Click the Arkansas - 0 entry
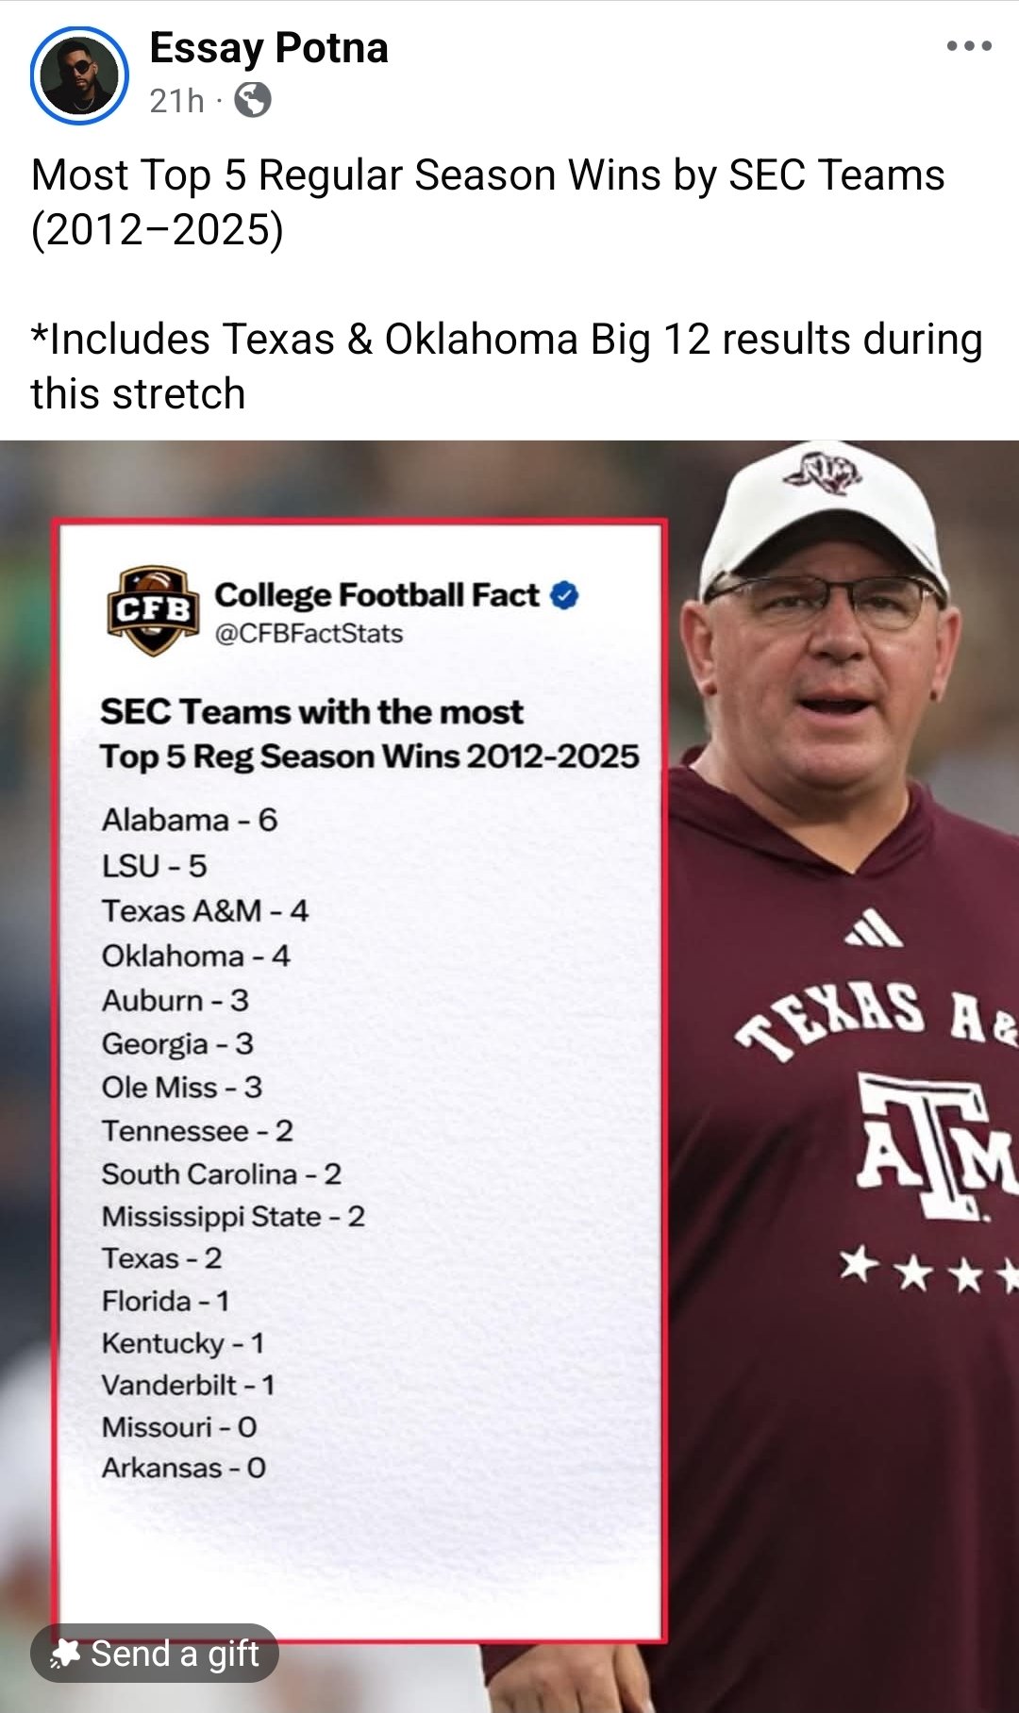Viewport: 1019px width, 1713px height. pyautogui.click(x=184, y=1468)
